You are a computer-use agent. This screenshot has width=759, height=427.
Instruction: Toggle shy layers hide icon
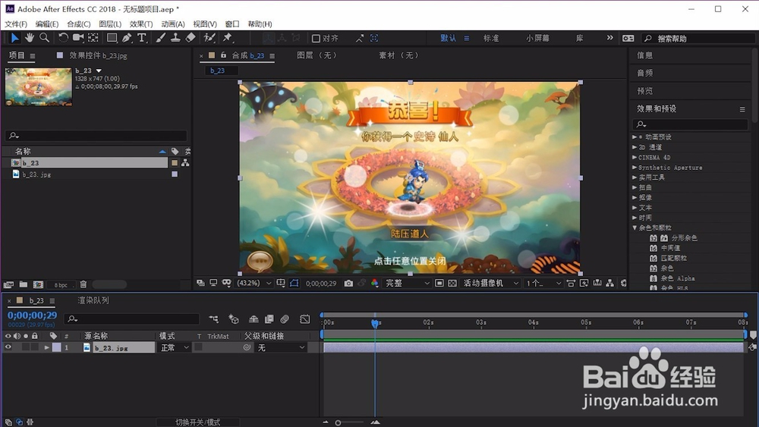pos(254,319)
